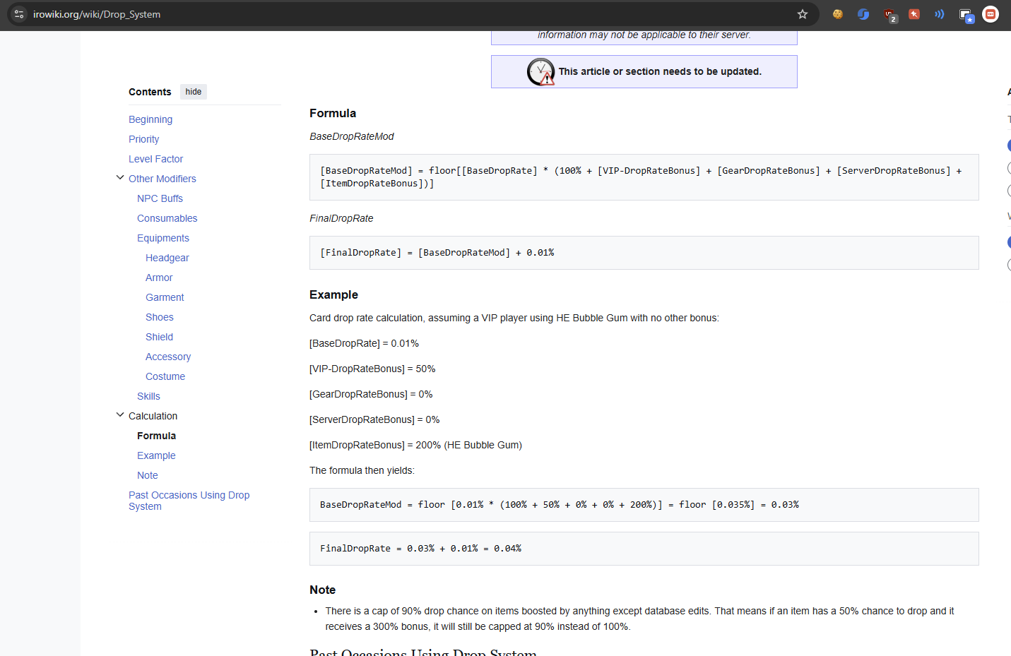Click Formula in the contents list

156,436
